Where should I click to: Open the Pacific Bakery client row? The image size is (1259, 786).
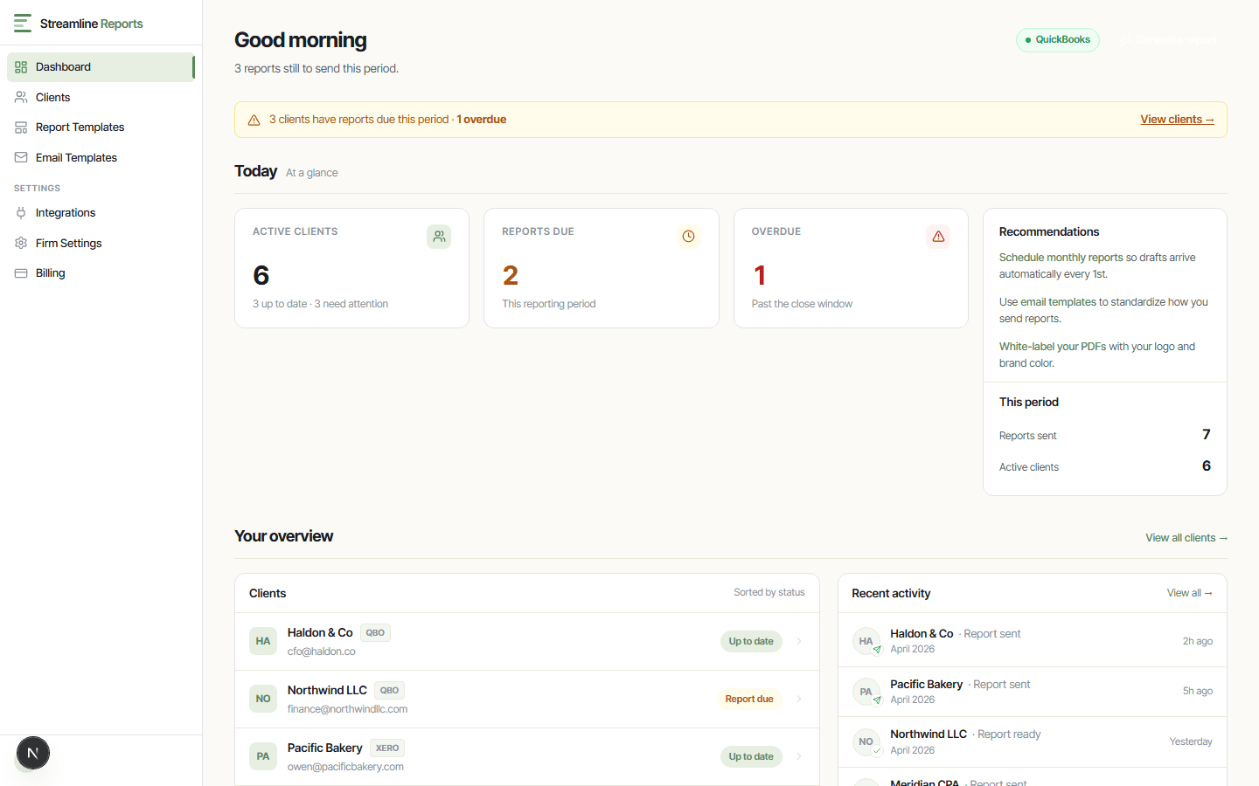pyautogui.click(x=527, y=757)
